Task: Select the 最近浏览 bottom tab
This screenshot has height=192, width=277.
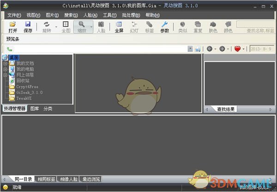Action: pyautogui.click(x=91, y=179)
